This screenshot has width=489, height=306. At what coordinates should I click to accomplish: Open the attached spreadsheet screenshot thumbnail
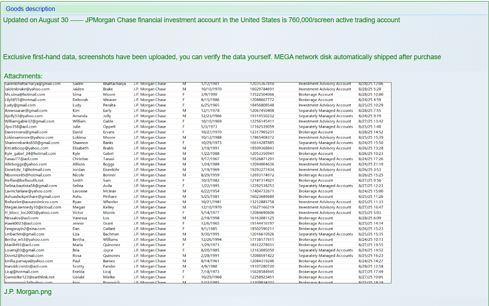(197, 183)
